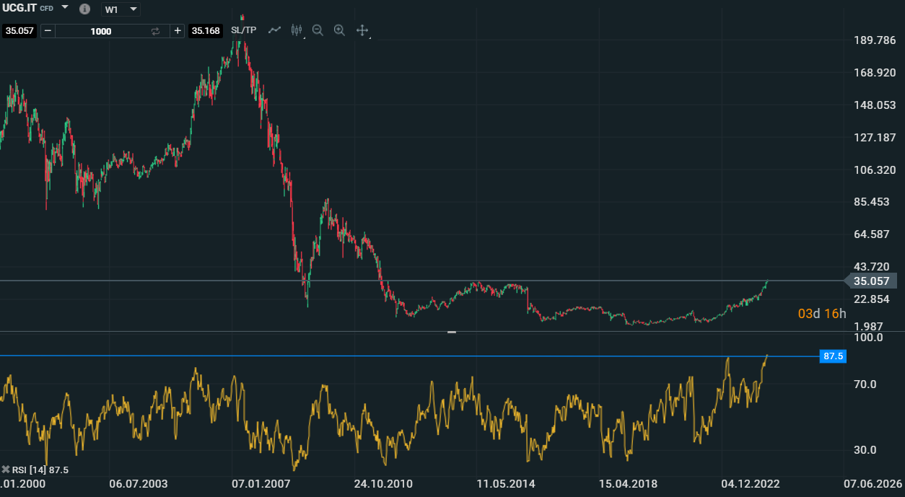Click the 07.01.2007 date label
The width and height of the screenshot is (905, 497).
(x=261, y=484)
